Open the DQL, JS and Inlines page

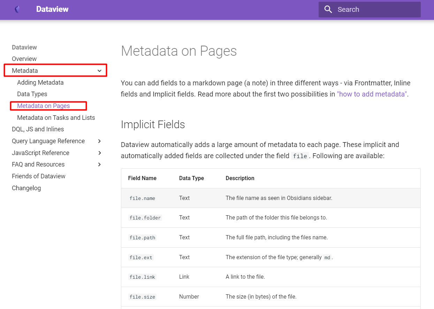click(x=38, y=129)
